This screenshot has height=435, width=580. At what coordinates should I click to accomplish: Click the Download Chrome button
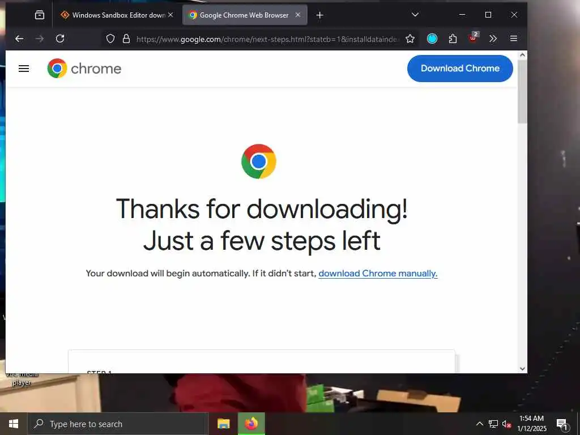click(x=460, y=69)
